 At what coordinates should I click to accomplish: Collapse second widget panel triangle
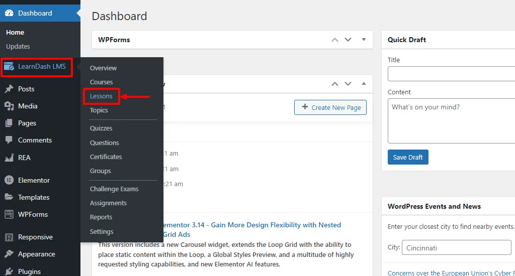[x=364, y=84]
